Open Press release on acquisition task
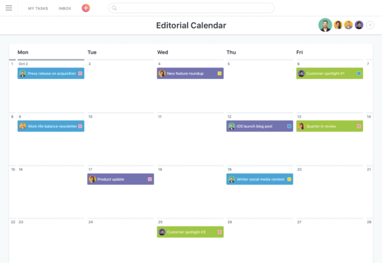 52,73
